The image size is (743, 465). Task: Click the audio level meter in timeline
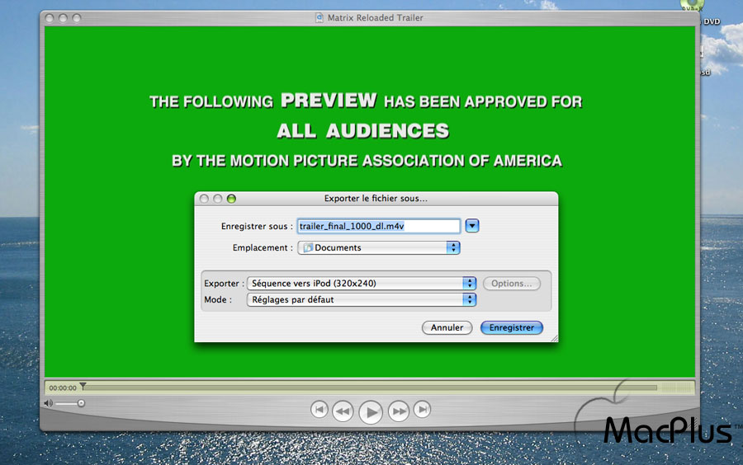click(676, 387)
